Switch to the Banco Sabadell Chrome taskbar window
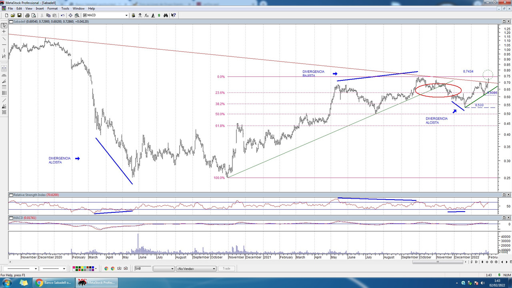This screenshot has width=512, height=288. (54, 283)
